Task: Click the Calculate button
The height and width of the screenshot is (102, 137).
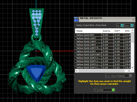Action: click(x=104, y=90)
